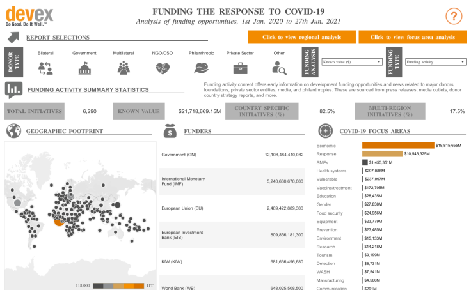The image size is (471, 290).
Task: Click the Response focus area bar
Action: point(383,154)
